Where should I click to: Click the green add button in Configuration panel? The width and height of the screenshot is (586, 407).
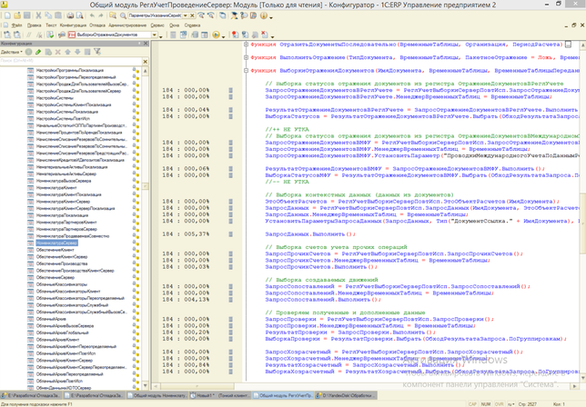[28, 52]
